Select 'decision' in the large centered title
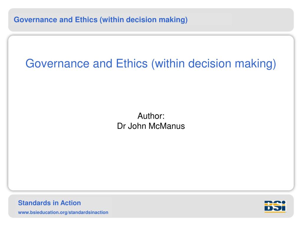The image size is (302, 226). click(x=210, y=64)
